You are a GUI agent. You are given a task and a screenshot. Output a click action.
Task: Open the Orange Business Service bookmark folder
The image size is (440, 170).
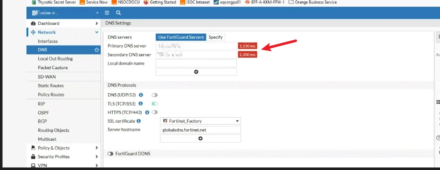point(313,2)
